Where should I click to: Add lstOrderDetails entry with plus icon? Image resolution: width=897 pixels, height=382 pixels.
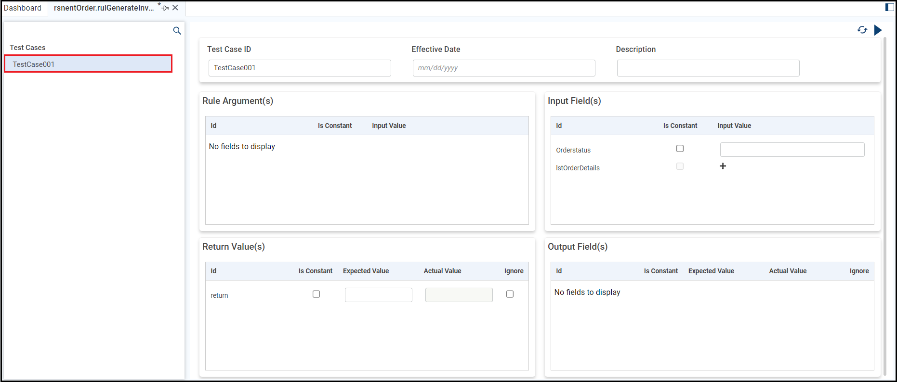coord(723,166)
